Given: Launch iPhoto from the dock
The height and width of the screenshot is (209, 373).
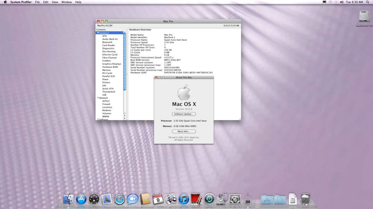Looking at the screenshot, I should point(171,199).
